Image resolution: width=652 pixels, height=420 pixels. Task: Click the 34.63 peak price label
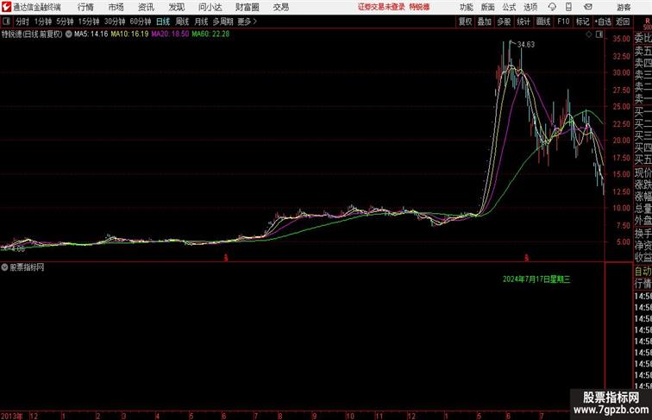pyautogui.click(x=526, y=45)
